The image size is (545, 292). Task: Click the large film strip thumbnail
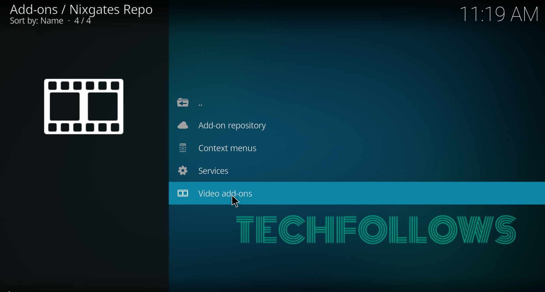click(x=84, y=107)
